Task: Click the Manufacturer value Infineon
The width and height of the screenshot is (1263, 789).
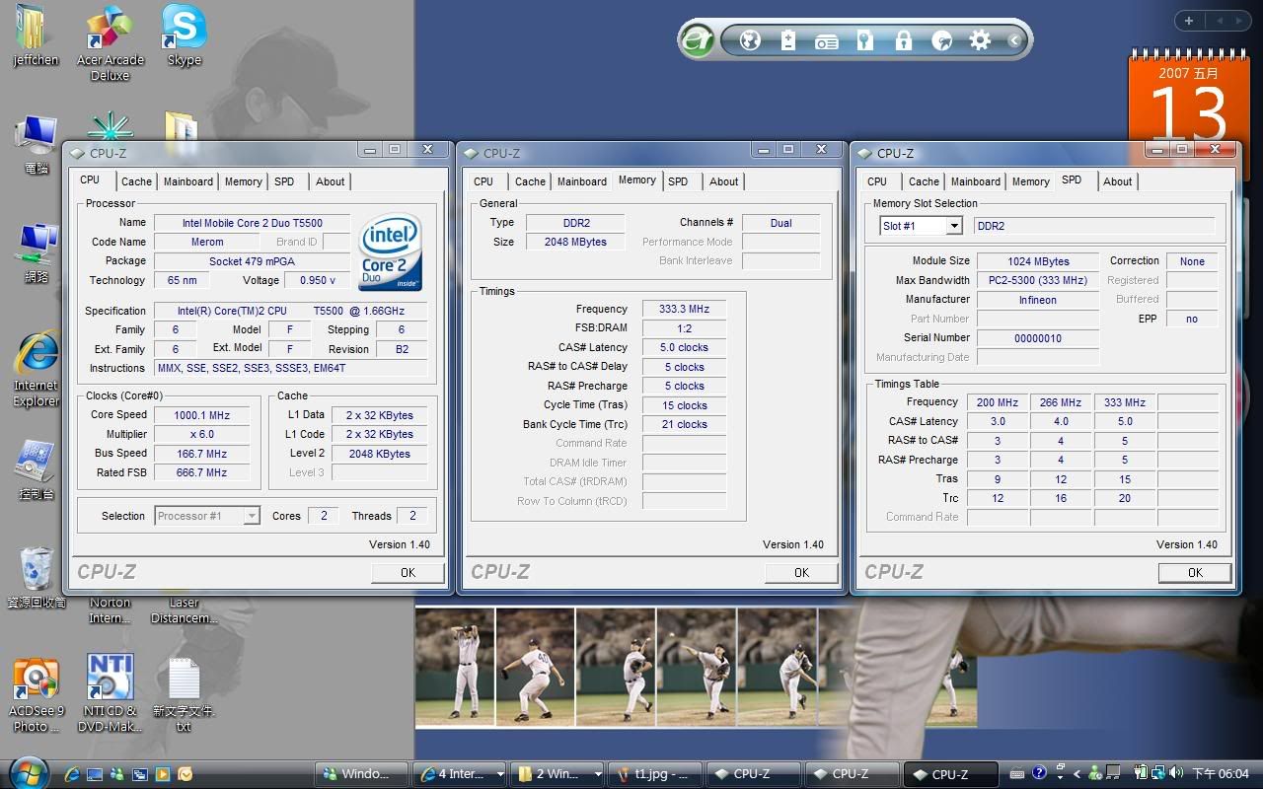Action: pos(1037,300)
